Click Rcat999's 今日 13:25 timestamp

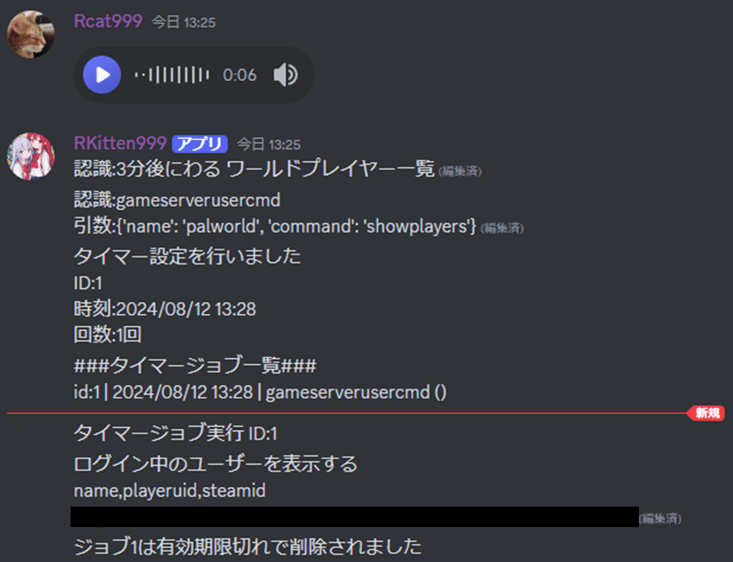[184, 23]
